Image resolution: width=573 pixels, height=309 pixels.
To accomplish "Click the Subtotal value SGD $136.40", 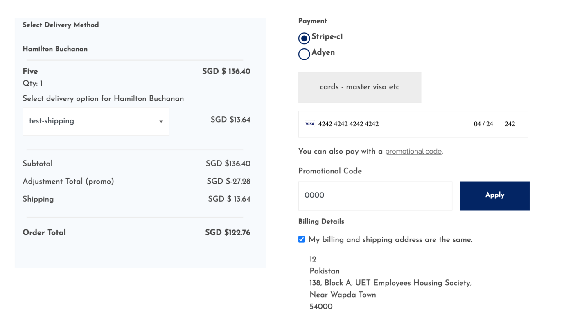I will tap(228, 164).
